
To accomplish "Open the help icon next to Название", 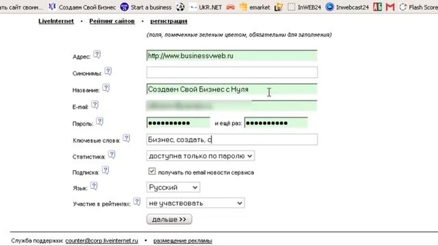I will [x=106, y=88].
